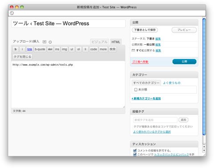This screenshot has height=168, width=214.
Task: Click the yellow minimize window button
Action: tap(17, 7)
